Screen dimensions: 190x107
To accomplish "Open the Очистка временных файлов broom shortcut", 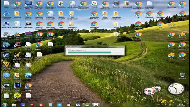I will coord(17,56).
